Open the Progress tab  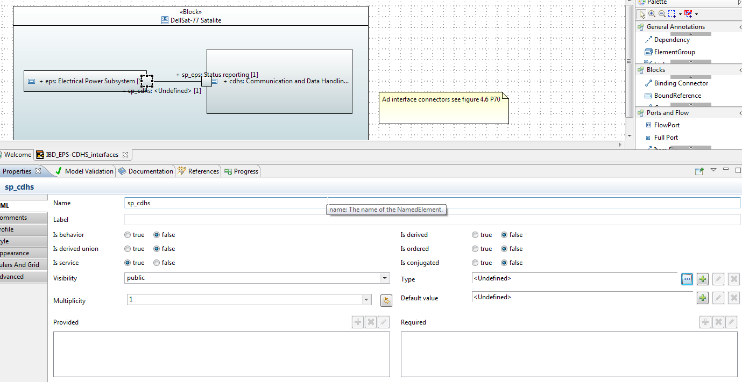[x=241, y=171]
